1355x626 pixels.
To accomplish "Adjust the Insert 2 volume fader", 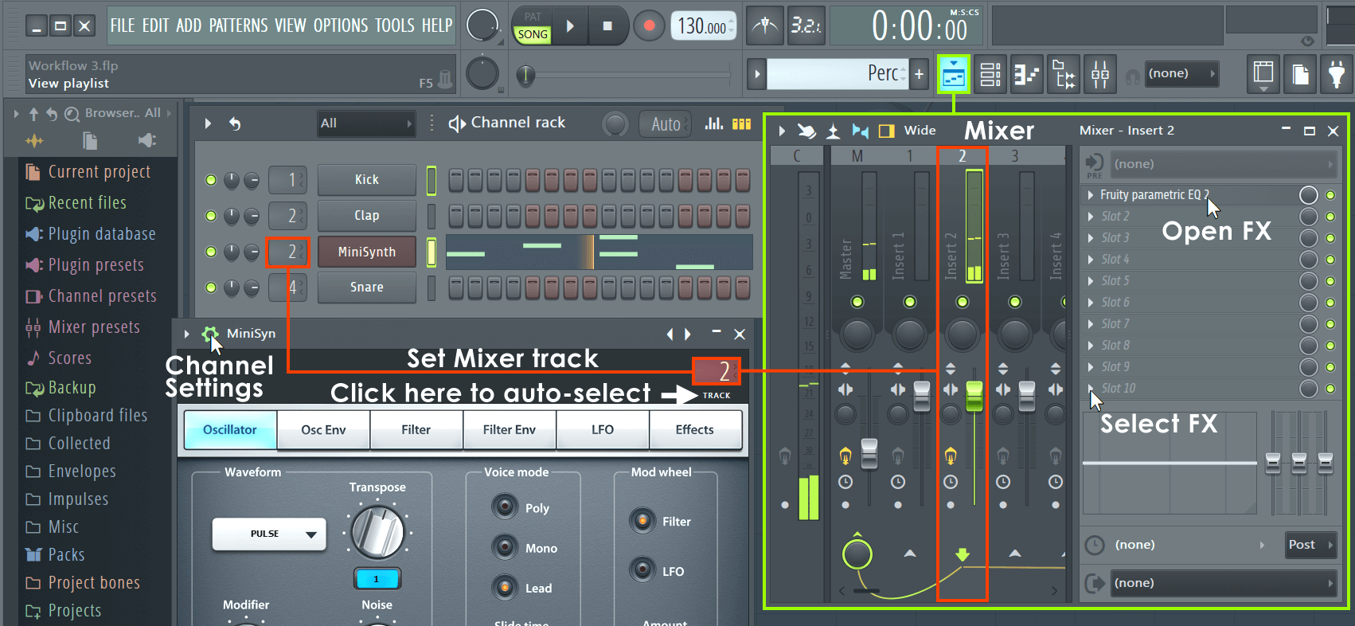I will point(974,396).
